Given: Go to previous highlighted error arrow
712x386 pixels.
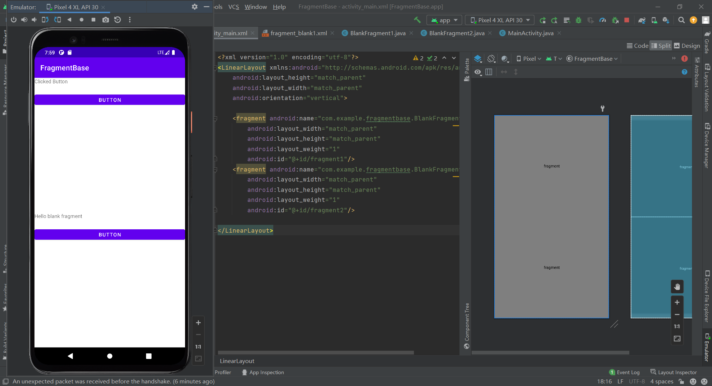Looking at the screenshot, I should (444, 58).
